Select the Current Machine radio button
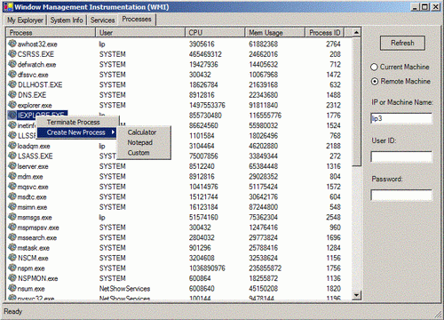This screenshot has width=444, height=320. point(374,67)
